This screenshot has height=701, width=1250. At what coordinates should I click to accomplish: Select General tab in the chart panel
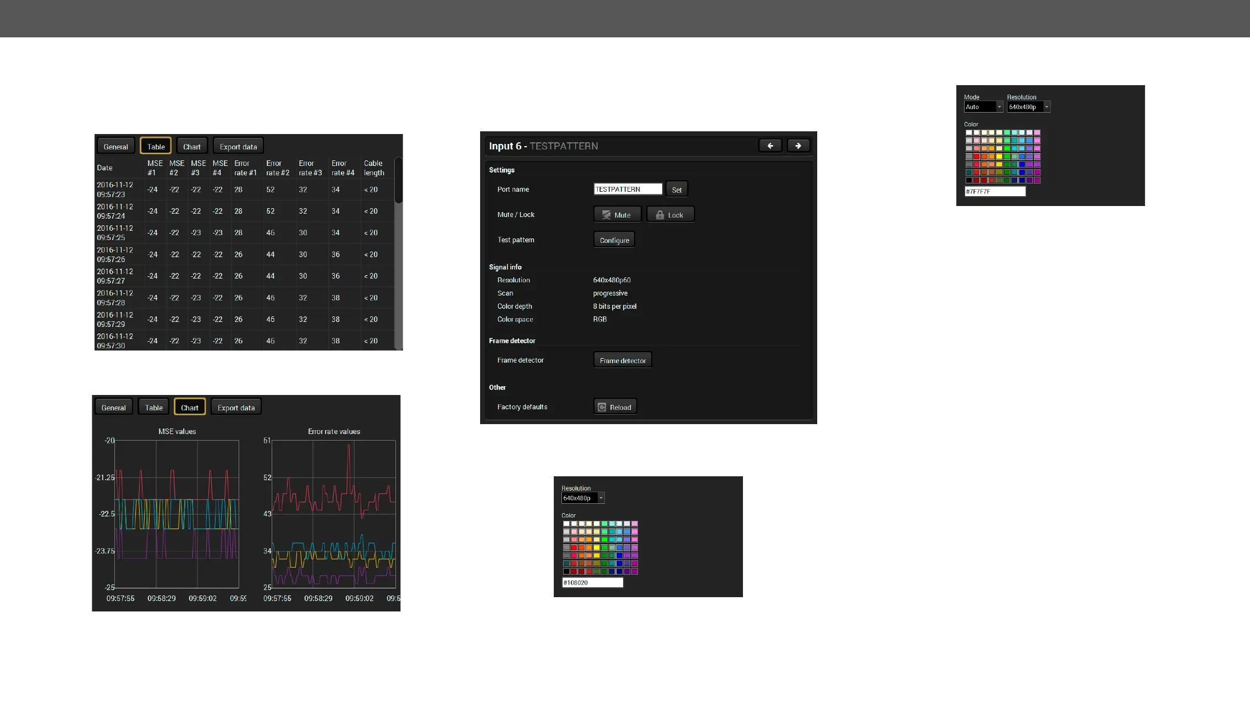(x=113, y=408)
